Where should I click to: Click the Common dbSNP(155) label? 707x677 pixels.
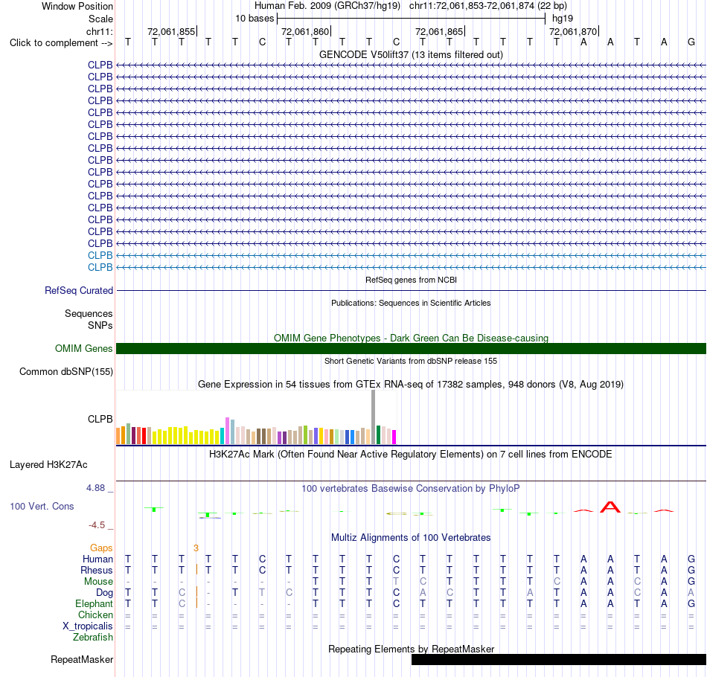65,371
